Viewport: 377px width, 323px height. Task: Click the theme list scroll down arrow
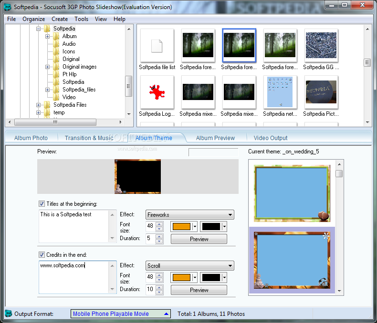(x=339, y=291)
